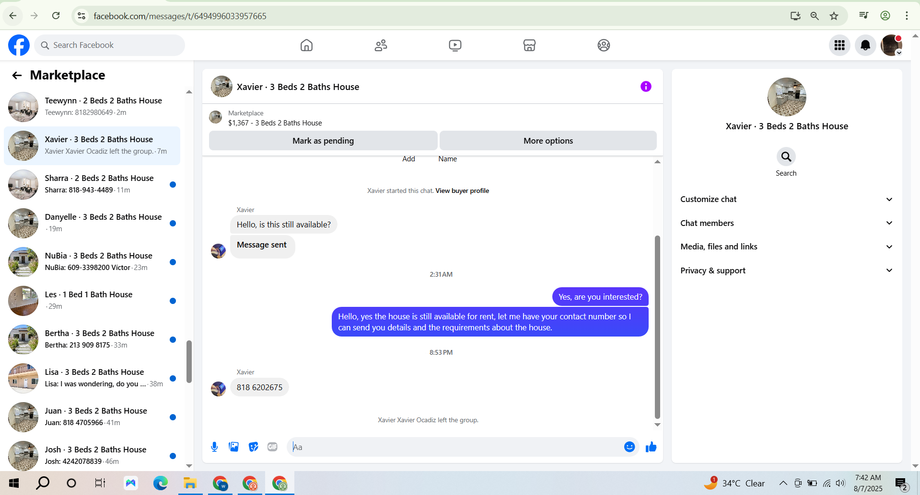
Task: Open Windows taskbar search
Action: 43,483
